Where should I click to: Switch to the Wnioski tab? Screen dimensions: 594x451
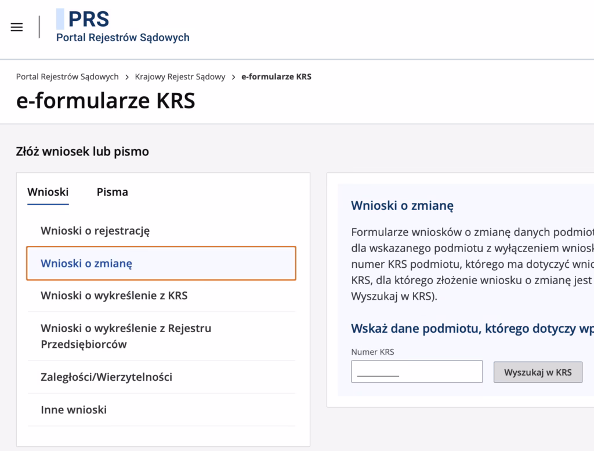click(x=48, y=192)
